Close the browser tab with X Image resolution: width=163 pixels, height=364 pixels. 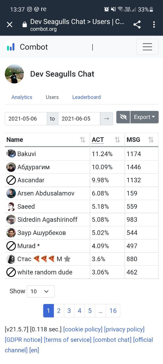coord(10,24)
